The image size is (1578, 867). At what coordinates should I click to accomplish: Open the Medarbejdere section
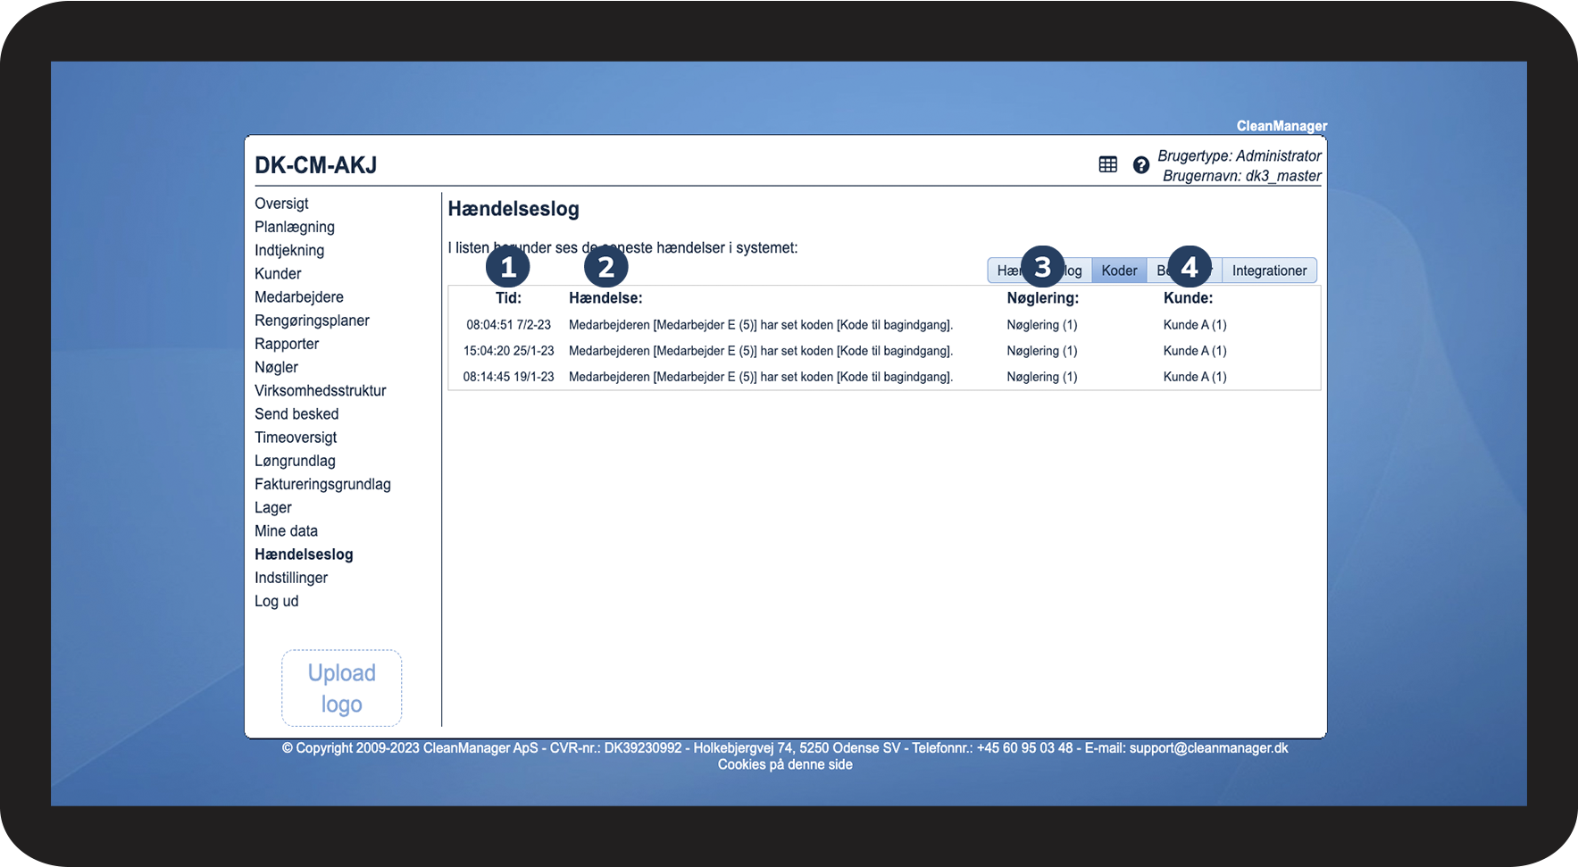coord(299,296)
